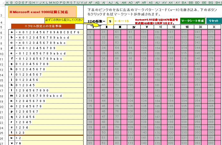
Task: Click column header BH
Action: point(218,2)
